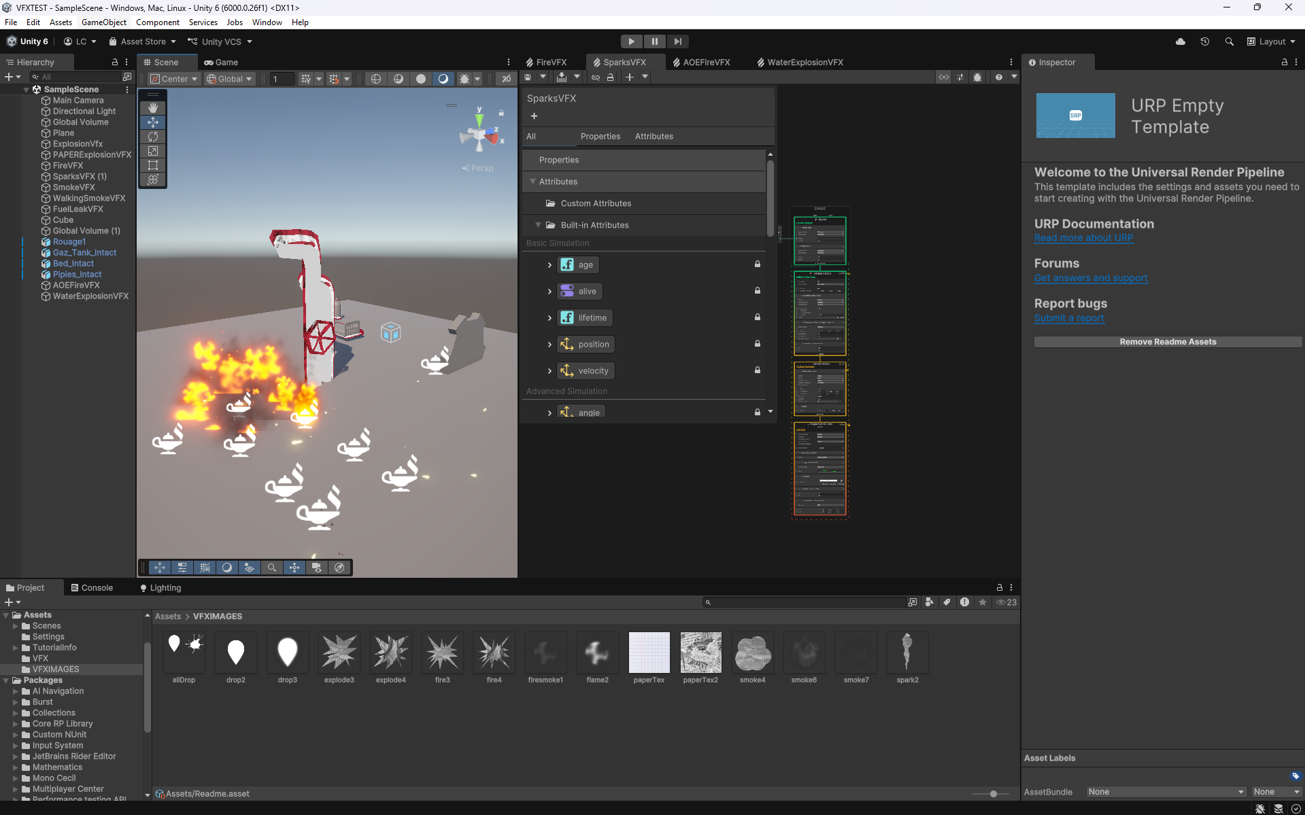Select the Rect tool in Scene view
The width and height of the screenshot is (1305, 815).
(x=153, y=165)
